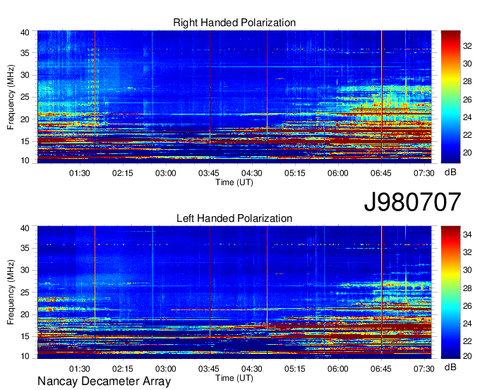Image resolution: width=480 pixels, height=390 pixels.
Task: Click the "25" frequency tick of right-handed plot
Action: (25, 97)
